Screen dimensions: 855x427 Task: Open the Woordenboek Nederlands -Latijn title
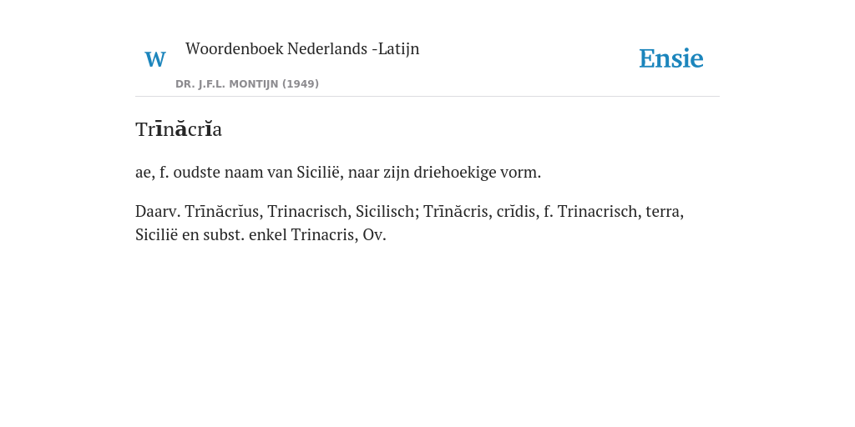pyautogui.click(x=302, y=48)
